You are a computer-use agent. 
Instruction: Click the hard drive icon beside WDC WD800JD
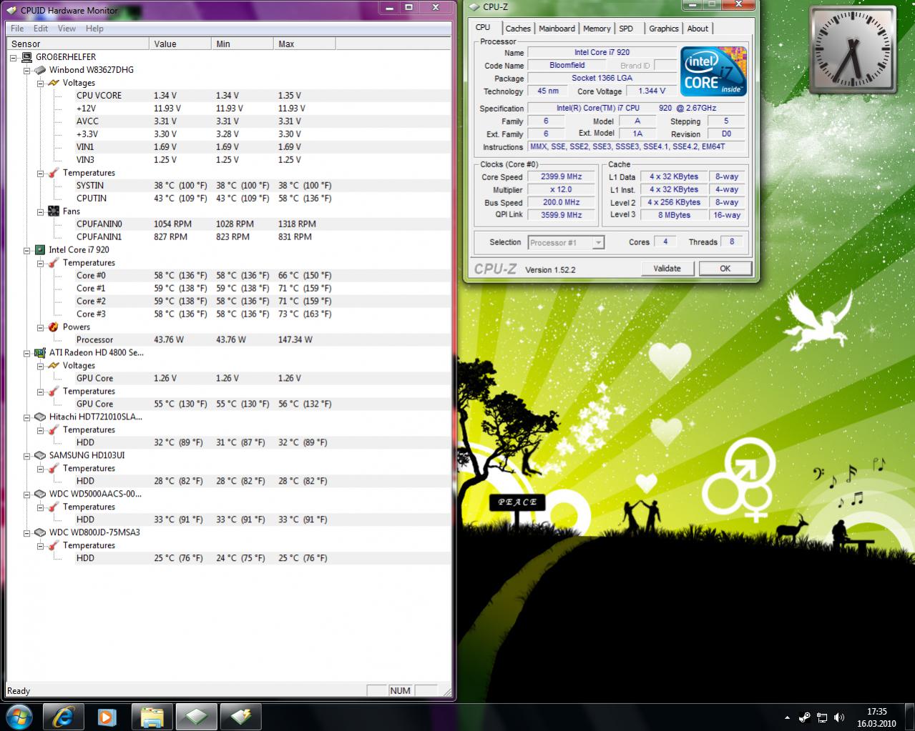40,533
